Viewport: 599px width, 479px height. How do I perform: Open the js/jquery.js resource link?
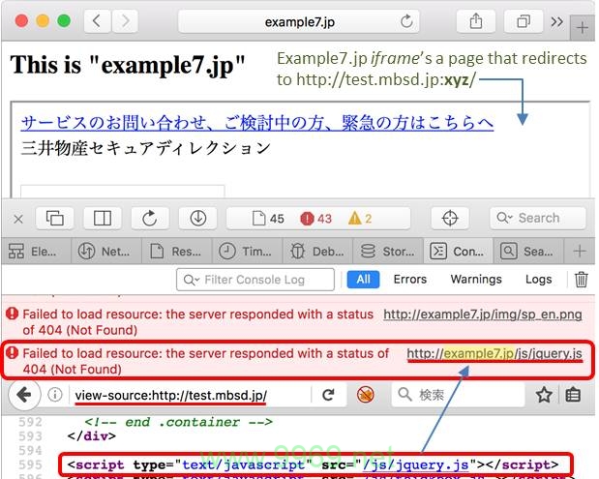[x=494, y=354]
